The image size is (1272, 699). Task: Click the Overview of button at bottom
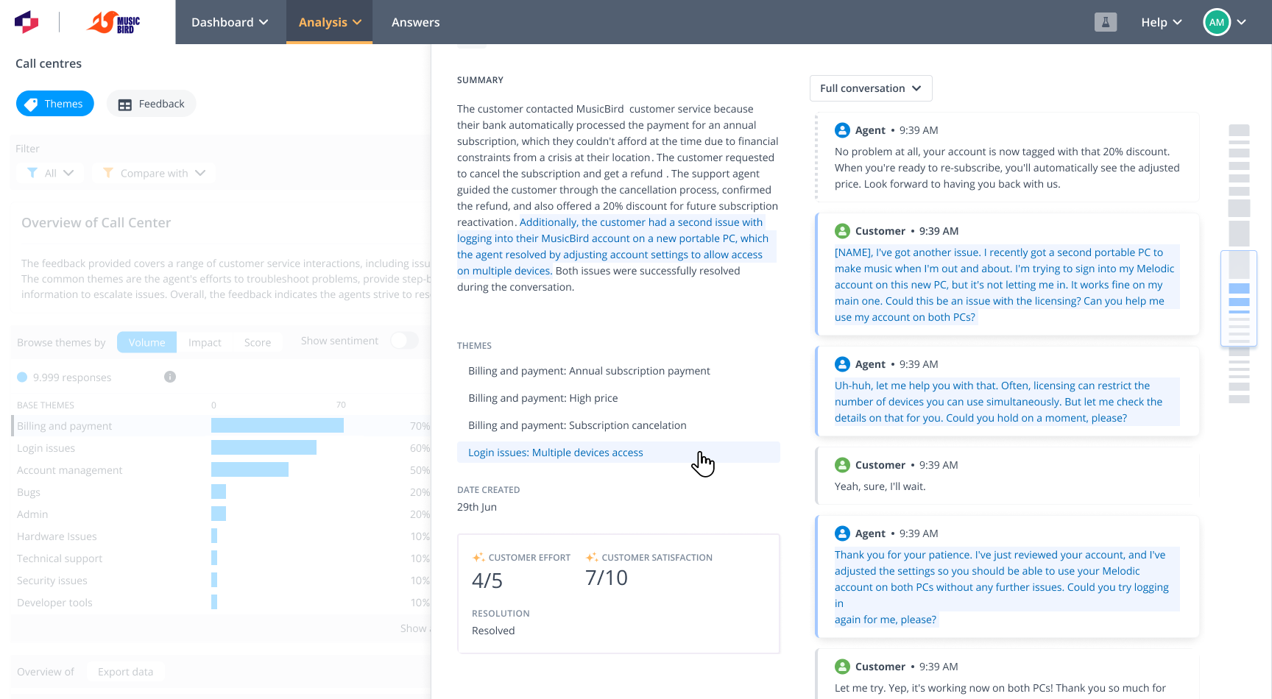(46, 672)
